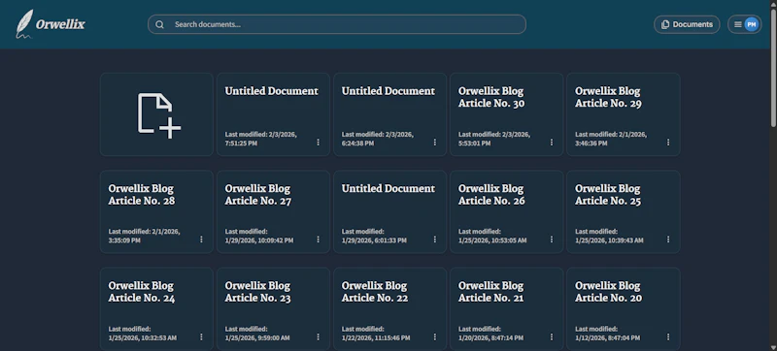Open Orwellix Blog Article No. 20 card
This screenshot has width=777, height=351.
click(623, 309)
